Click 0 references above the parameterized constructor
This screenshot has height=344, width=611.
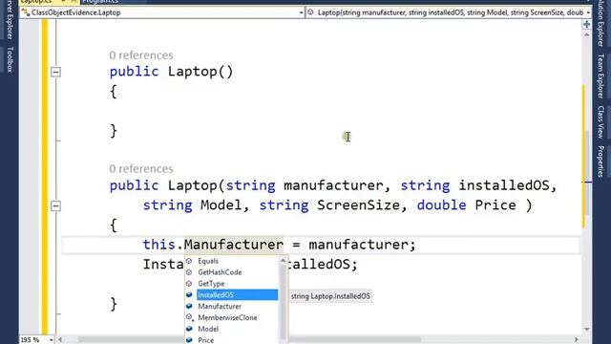tap(141, 169)
